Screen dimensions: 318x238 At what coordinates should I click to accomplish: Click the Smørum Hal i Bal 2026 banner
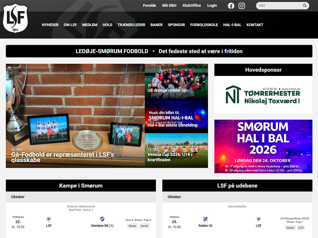click(263, 146)
